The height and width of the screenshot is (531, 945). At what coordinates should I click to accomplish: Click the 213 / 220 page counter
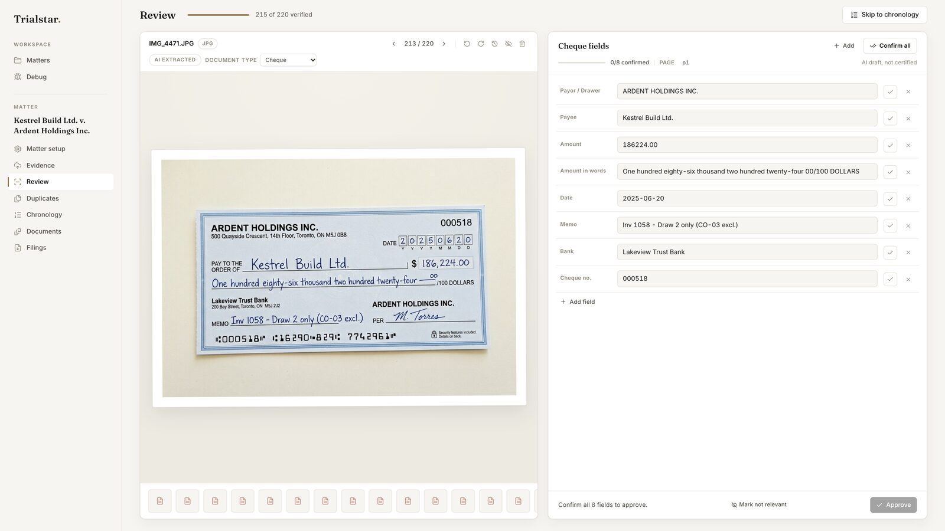[419, 44]
